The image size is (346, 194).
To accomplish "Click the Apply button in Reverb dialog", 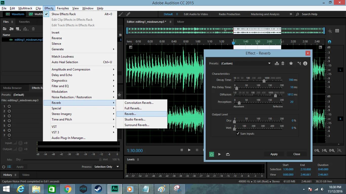I will (x=274, y=154).
